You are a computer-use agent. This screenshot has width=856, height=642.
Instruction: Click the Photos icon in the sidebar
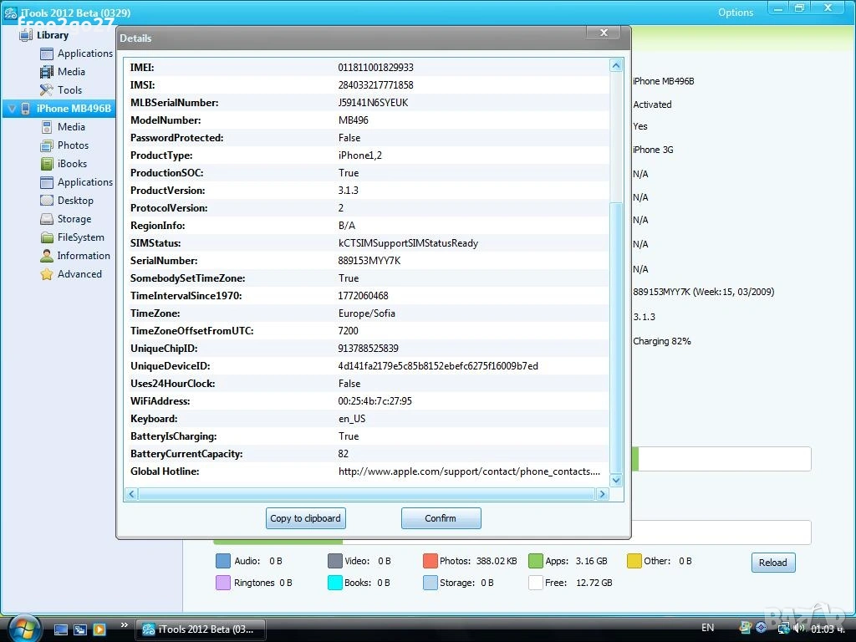(x=47, y=145)
